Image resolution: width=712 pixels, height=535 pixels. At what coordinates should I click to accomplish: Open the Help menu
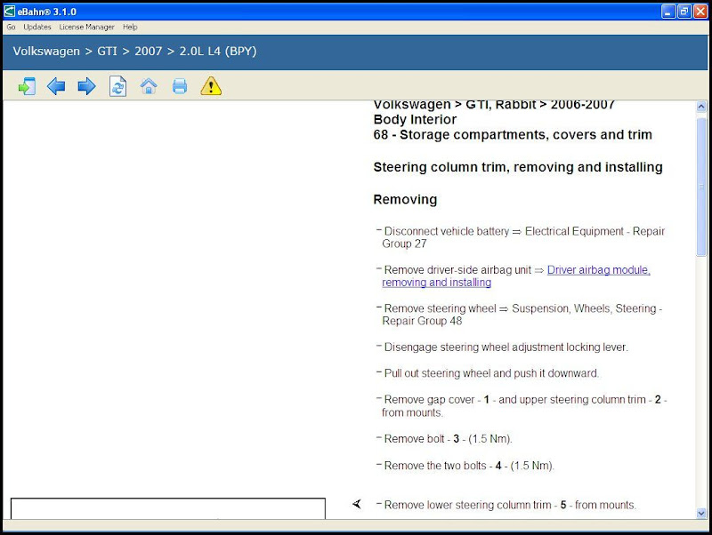pos(130,28)
